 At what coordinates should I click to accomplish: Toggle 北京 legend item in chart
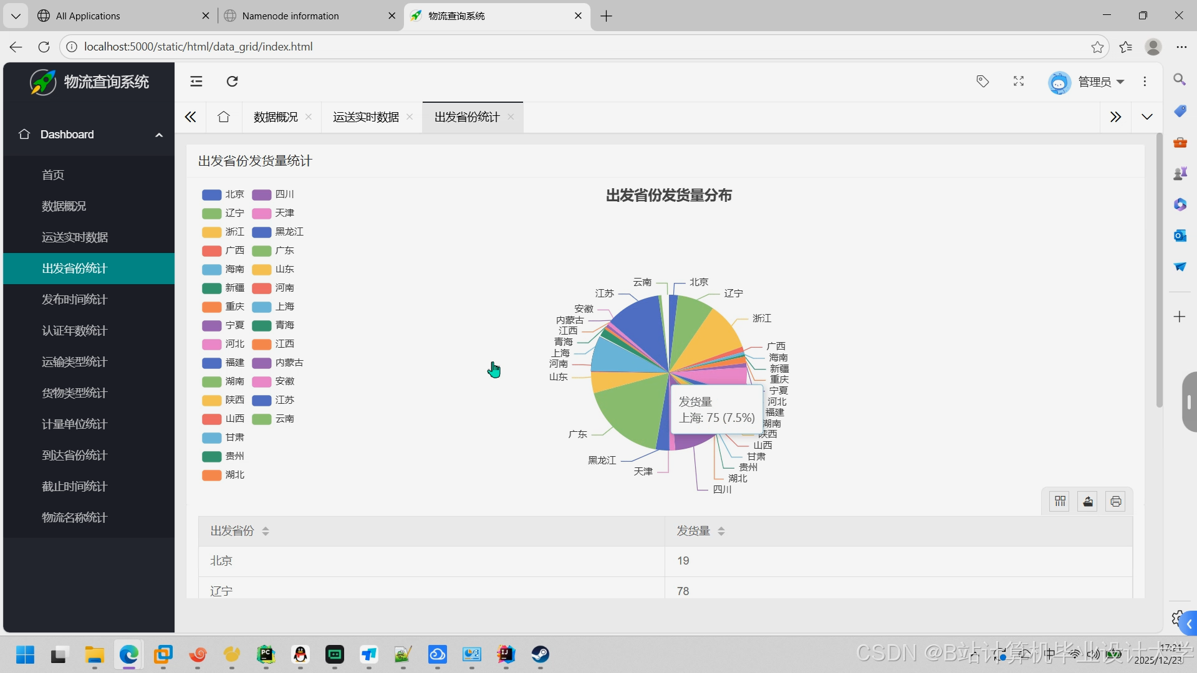click(x=223, y=194)
